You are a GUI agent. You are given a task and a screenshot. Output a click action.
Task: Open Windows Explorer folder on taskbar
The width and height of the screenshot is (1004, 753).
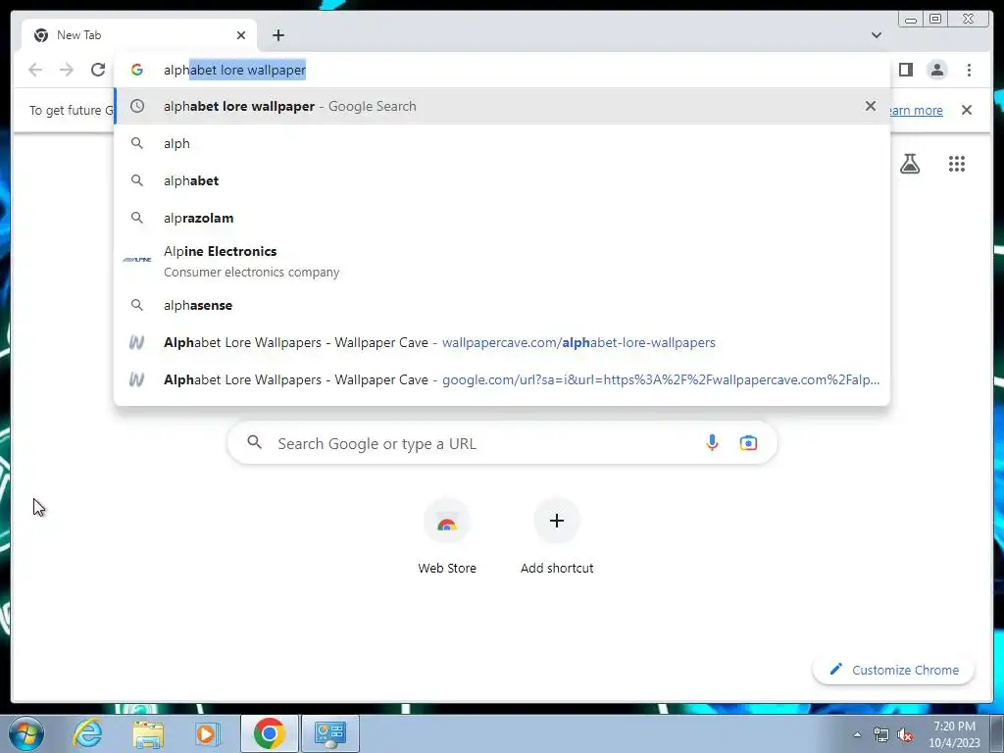148,733
